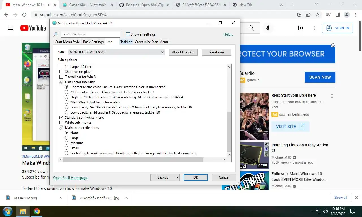Click the Chrome back arrow
This screenshot has width=362, height=217.
pos(7,15)
